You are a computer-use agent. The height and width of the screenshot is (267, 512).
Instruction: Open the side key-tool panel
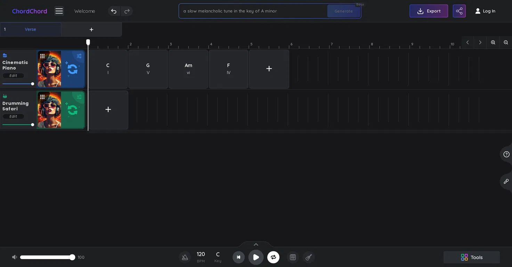(x=506, y=181)
